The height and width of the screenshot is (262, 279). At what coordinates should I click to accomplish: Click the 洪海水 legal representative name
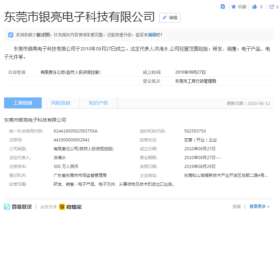click(59, 158)
